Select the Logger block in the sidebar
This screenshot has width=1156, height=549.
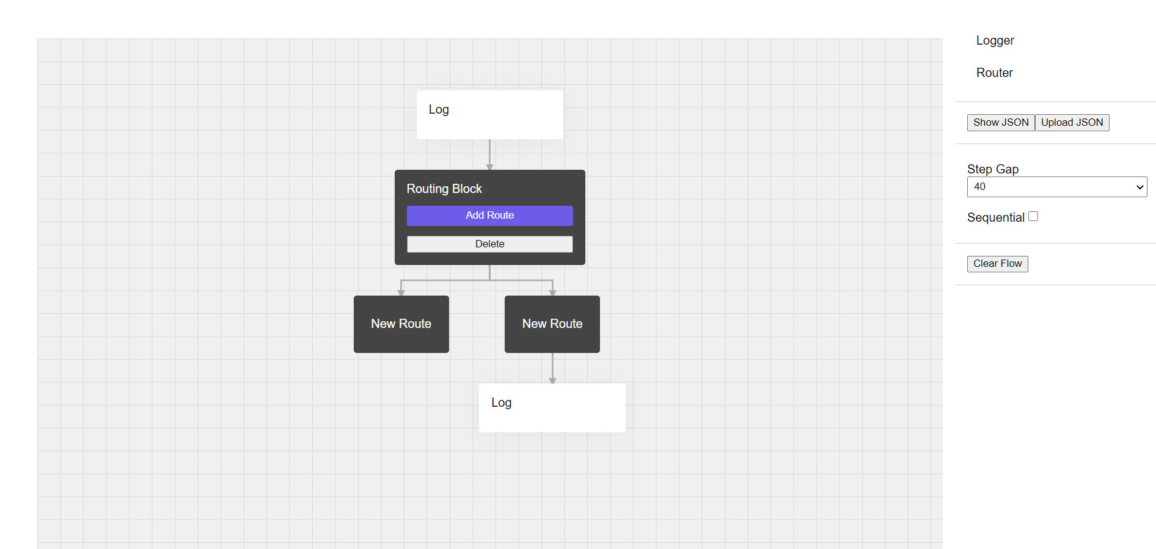pos(995,41)
